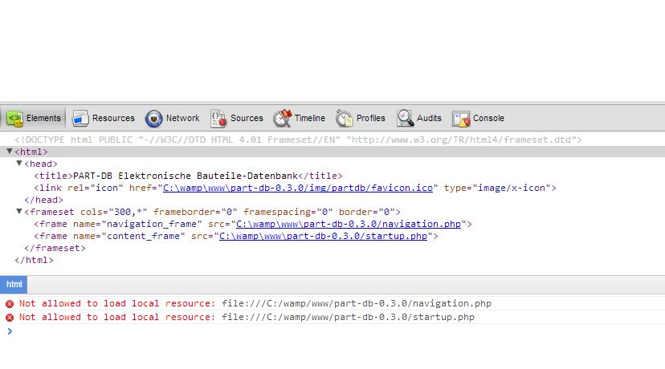Collapse the frameset node triangle

pos(19,211)
